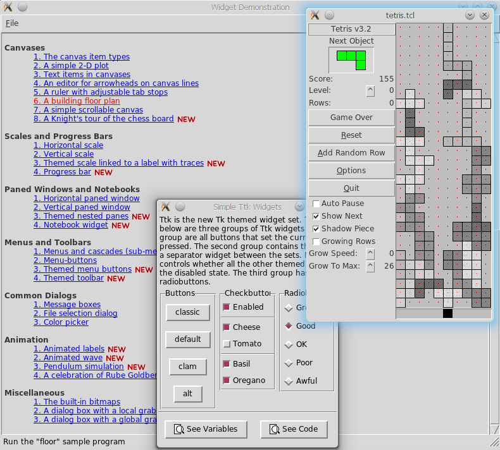This screenshot has height=450, width=500.
Task: Launch 'A building floor plan' demo
Action: [77, 101]
